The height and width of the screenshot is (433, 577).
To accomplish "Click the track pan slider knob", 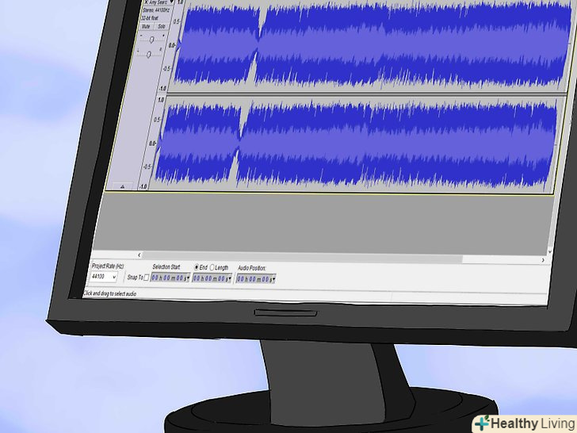I will point(148,55).
